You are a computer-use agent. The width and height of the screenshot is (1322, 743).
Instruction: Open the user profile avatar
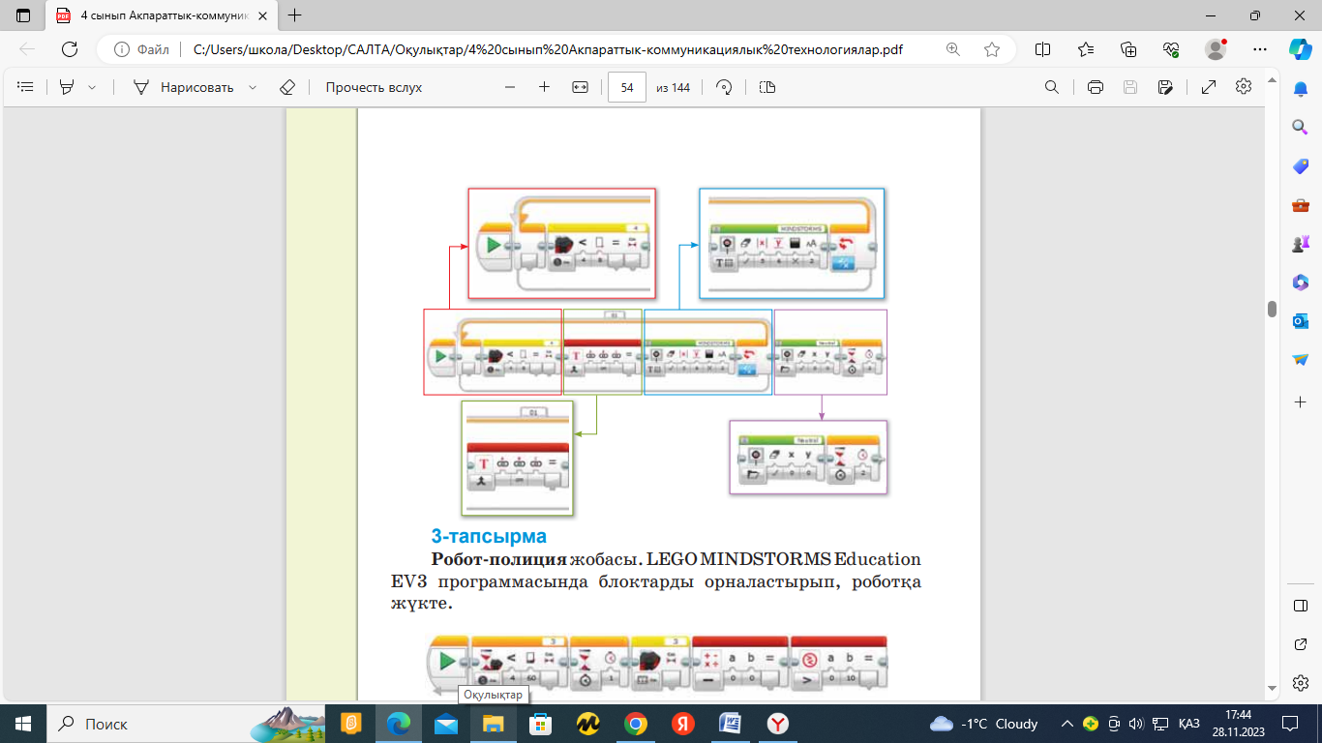(1216, 49)
